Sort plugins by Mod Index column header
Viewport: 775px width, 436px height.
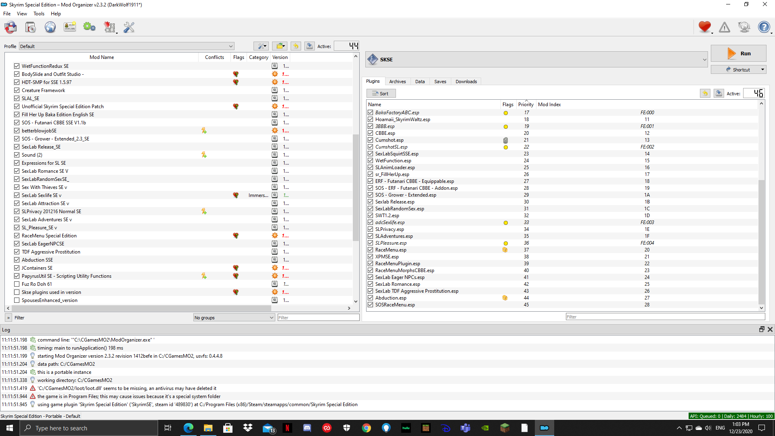(x=549, y=105)
